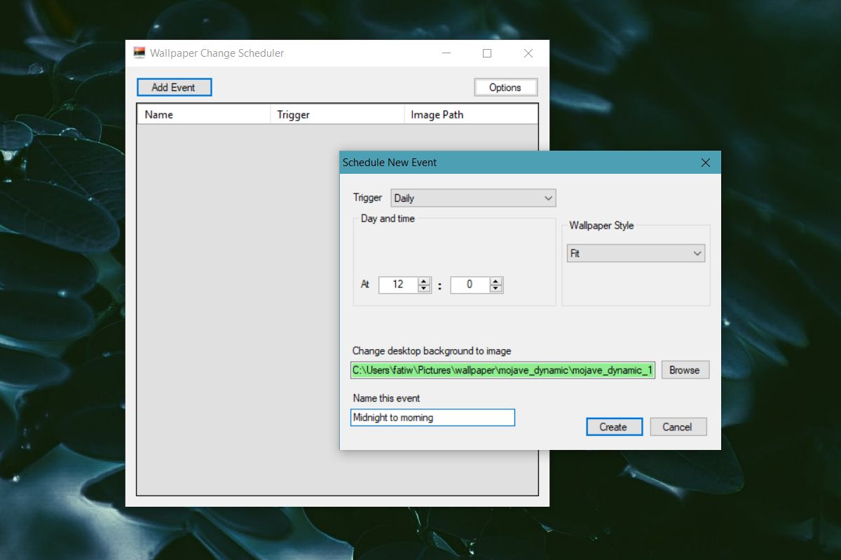Decrease the minute value with down arrow
This screenshot has height=560, width=841.
coord(496,289)
